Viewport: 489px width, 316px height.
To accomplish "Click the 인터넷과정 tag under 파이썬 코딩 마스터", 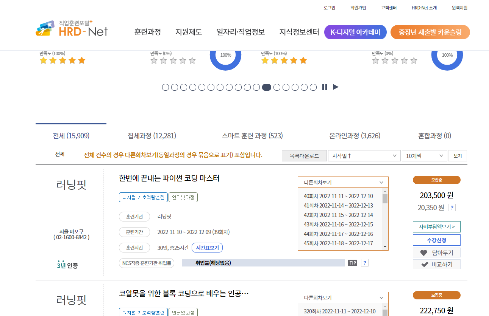I will tap(183, 197).
